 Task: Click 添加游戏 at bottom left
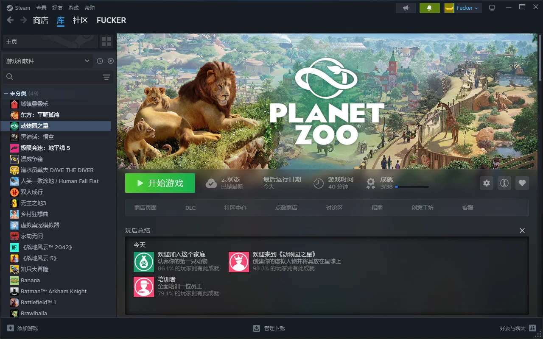22,328
